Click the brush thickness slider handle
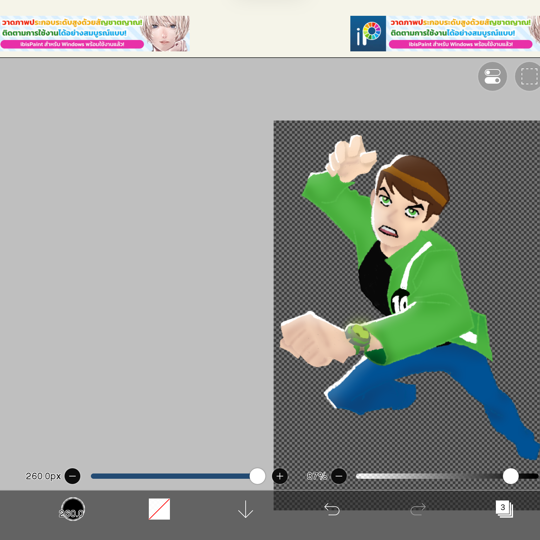This screenshot has height=540, width=540. tap(257, 476)
